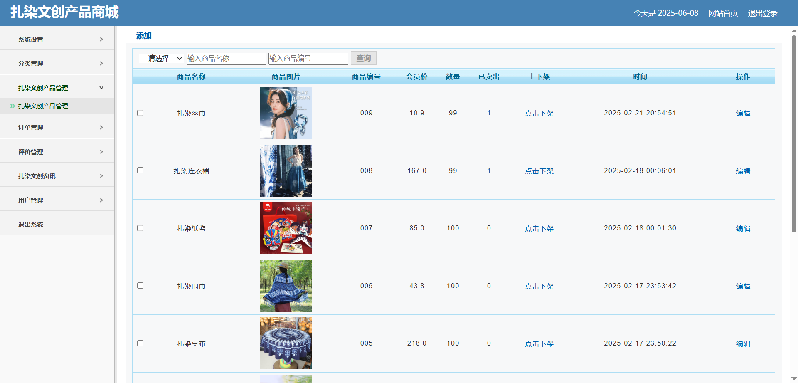Click product name 扎染丝巾
Viewport: 798px width, 383px height.
point(191,113)
